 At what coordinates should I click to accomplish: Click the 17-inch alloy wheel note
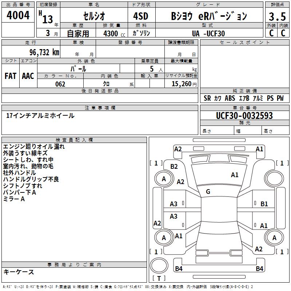pyautogui.click(x=40, y=116)
